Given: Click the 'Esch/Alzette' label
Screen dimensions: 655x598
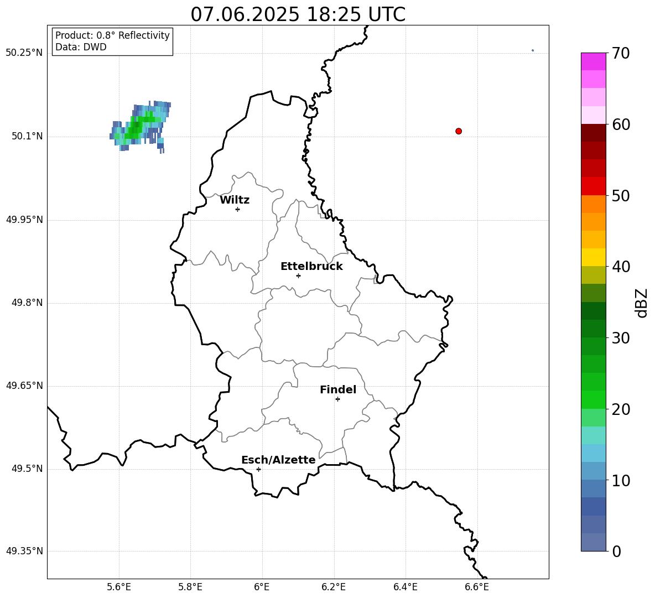Looking at the screenshot, I should (278, 460).
